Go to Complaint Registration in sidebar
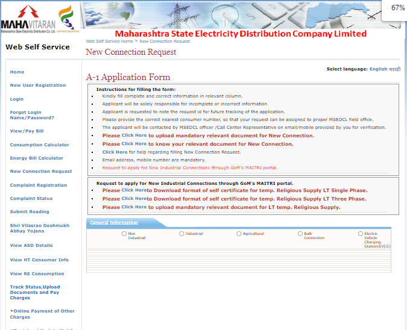Viewport: 407px width, 330px height. coord(39,185)
